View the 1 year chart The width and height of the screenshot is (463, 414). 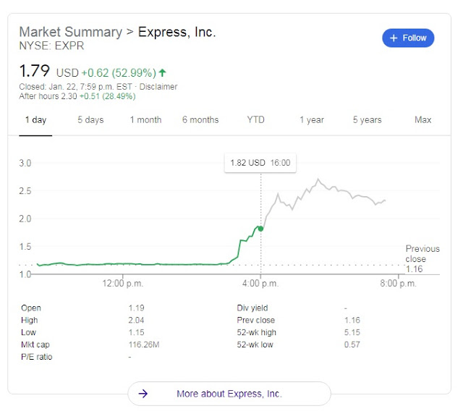(x=312, y=120)
